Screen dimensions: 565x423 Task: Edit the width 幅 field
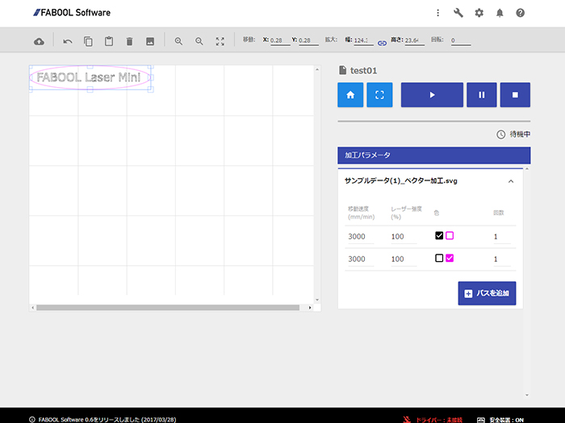[x=363, y=40]
